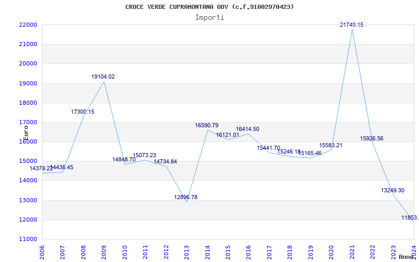The height and width of the screenshot is (262, 419).
Task: Click the Anno x-axis title
Action: click(406, 257)
